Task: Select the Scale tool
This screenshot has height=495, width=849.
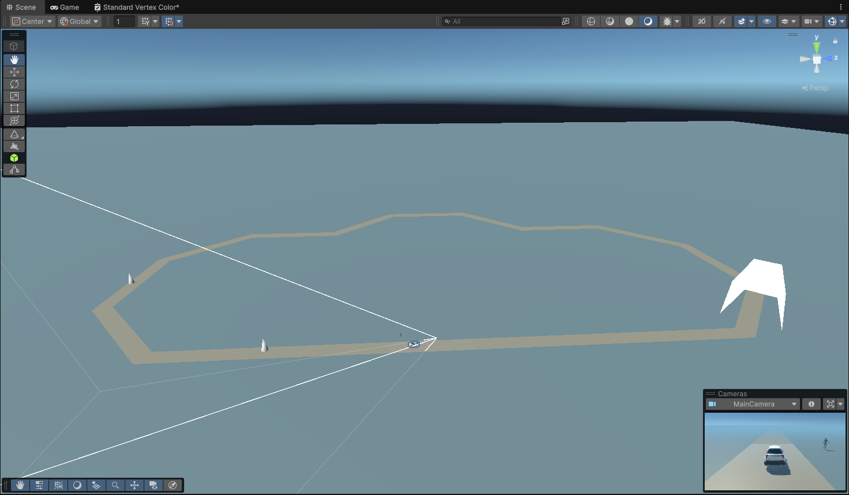Action: (14, 96)
